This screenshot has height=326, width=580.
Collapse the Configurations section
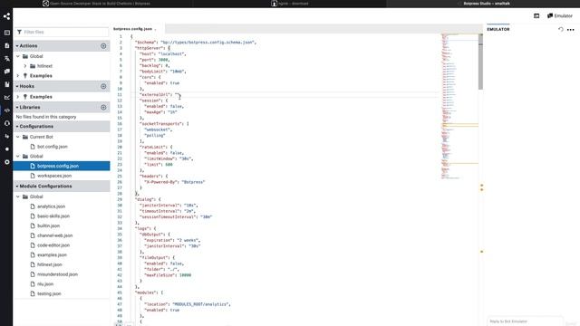[x=62, y=127]
